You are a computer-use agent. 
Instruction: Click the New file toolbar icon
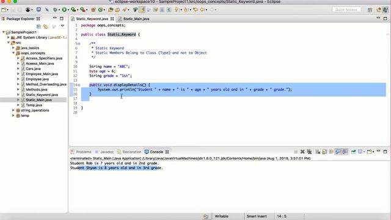(4, 10)
